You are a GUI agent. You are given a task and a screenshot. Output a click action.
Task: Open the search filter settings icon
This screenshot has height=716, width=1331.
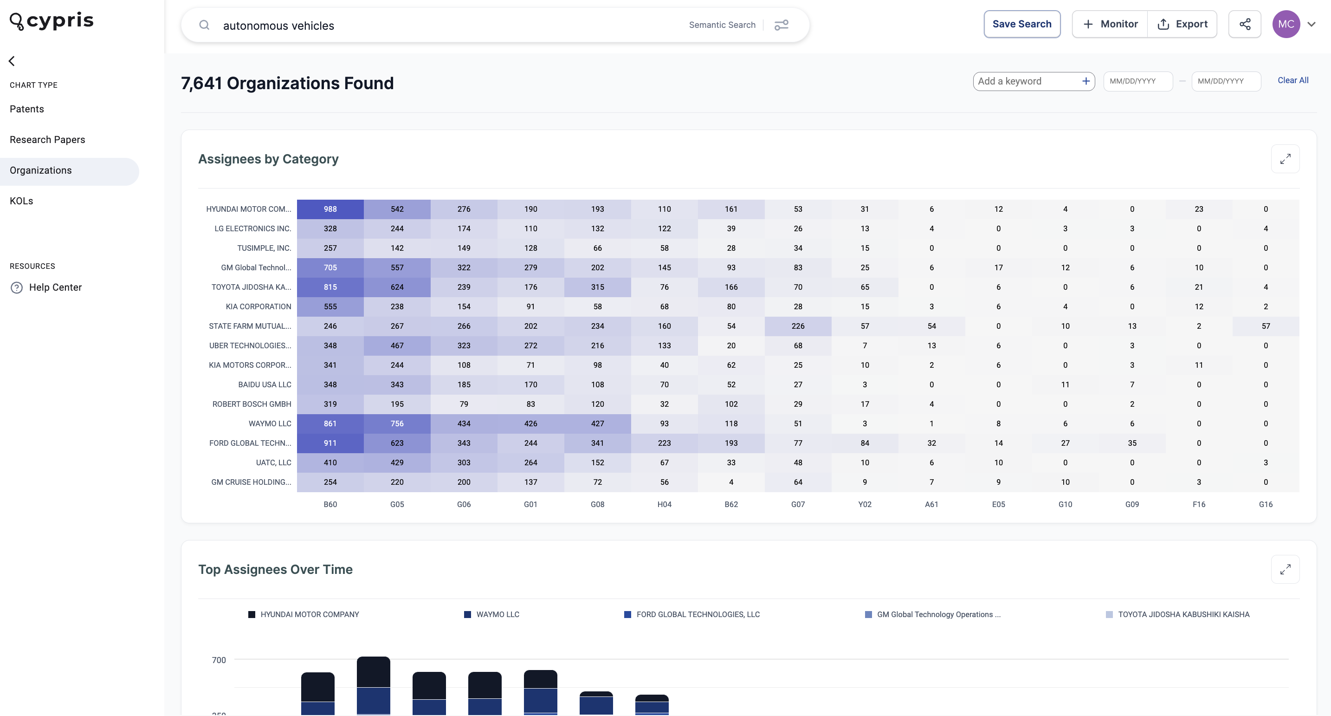pos(781,25)
